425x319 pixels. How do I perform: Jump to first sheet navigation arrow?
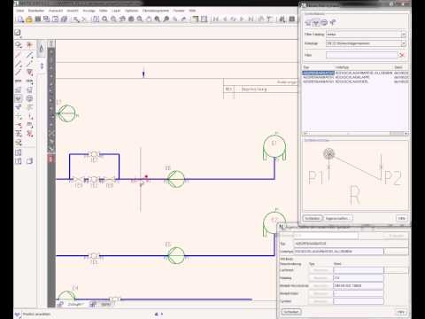(x=216, y=19)
